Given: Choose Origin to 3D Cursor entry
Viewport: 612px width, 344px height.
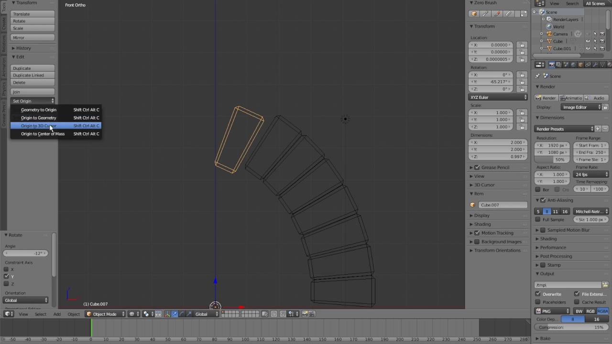Looking at the screenshot, I should click(x=56, y=126).
